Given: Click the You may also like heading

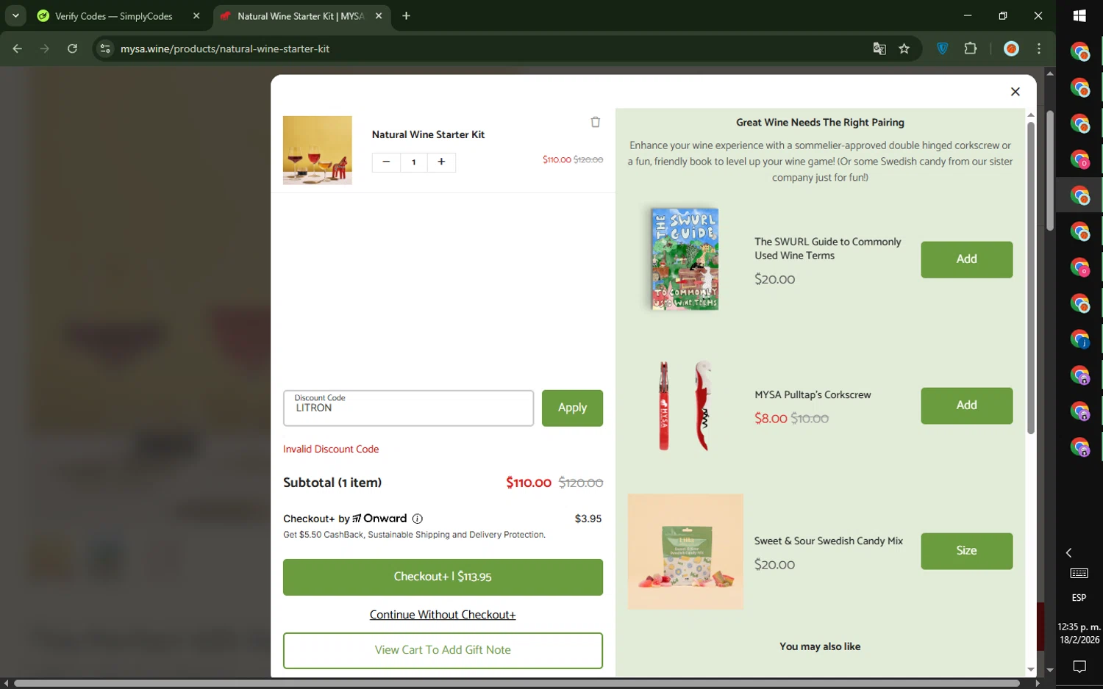Looking at the screenshot, I should (820, 646).
